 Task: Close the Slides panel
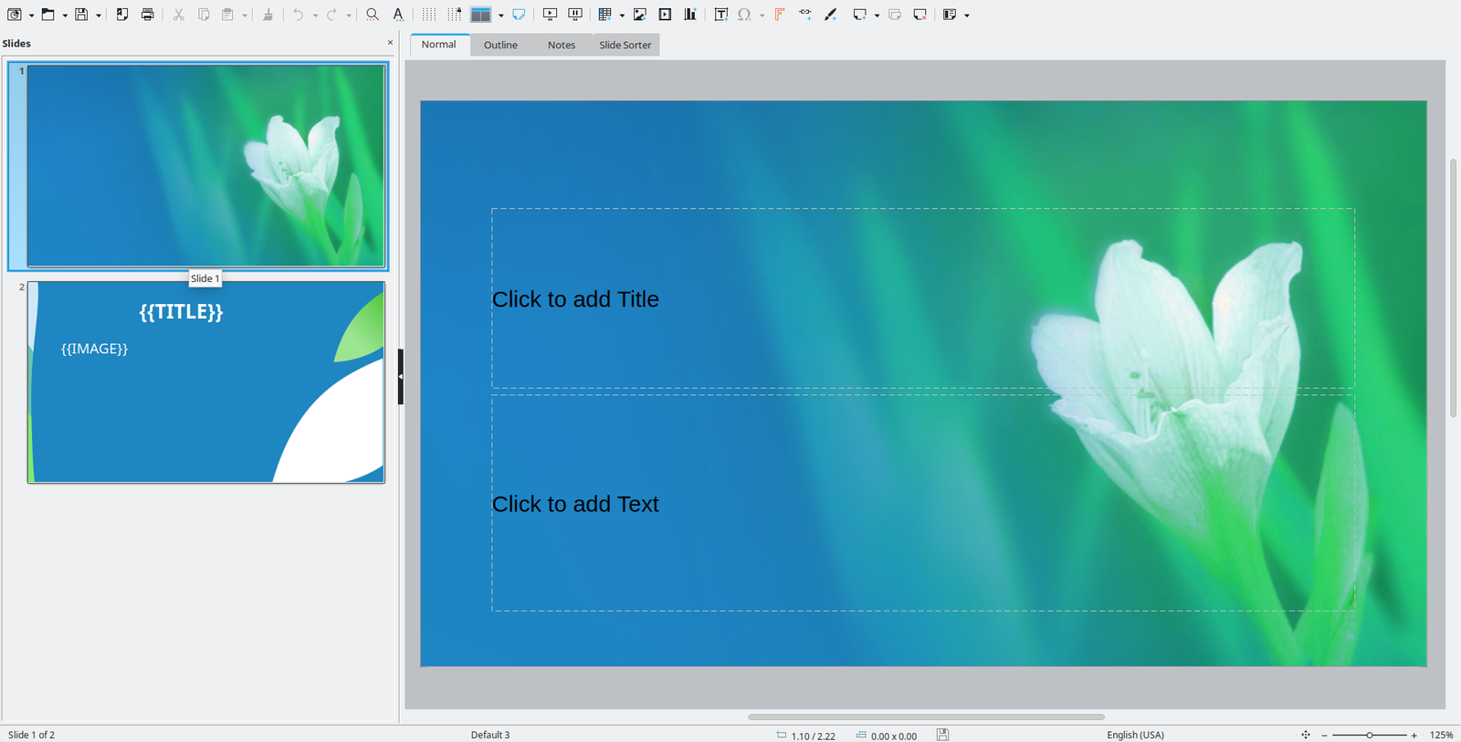(390, 43)
